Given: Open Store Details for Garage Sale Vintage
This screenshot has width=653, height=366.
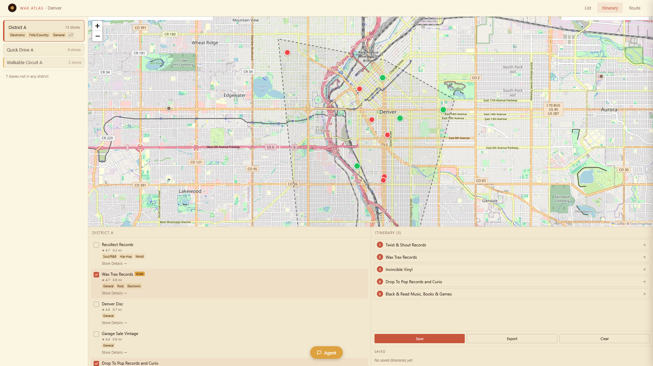Looking at the screenshot, I should (114, 353).
